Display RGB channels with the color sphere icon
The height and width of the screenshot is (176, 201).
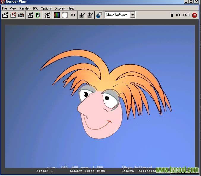[57, 15]
